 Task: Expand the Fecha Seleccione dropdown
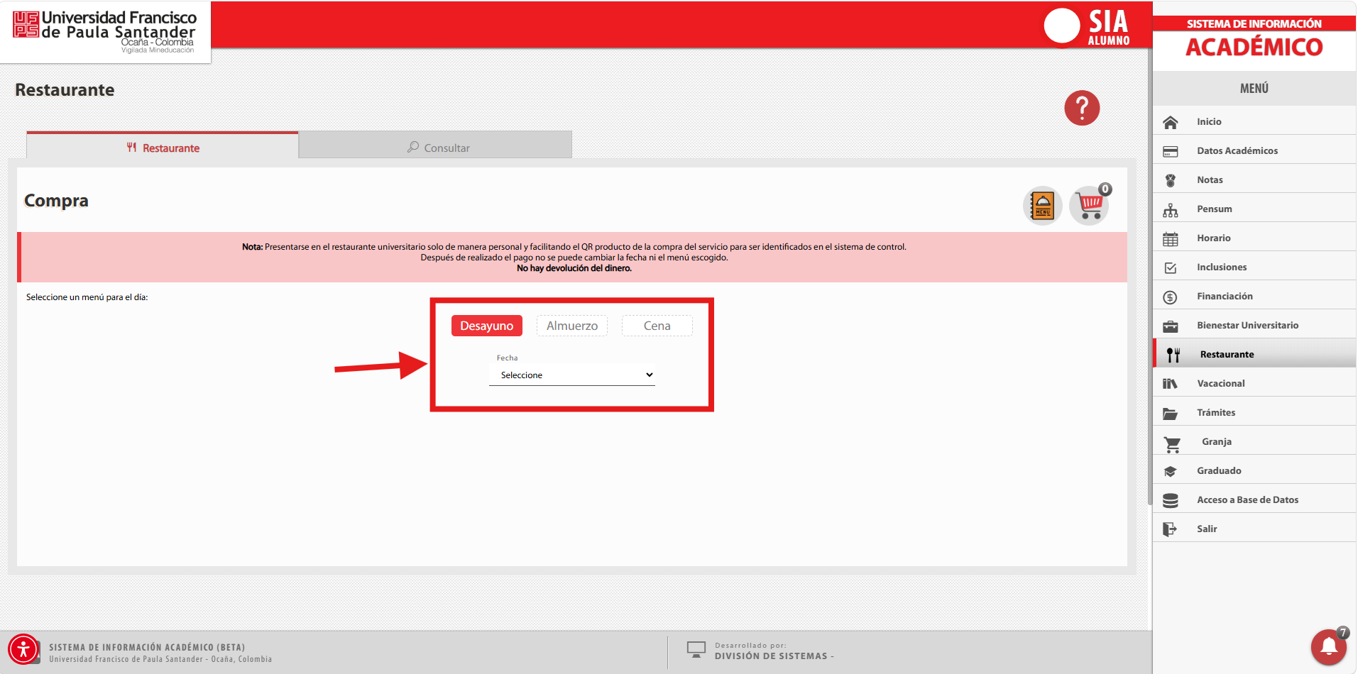click(572, 375)
